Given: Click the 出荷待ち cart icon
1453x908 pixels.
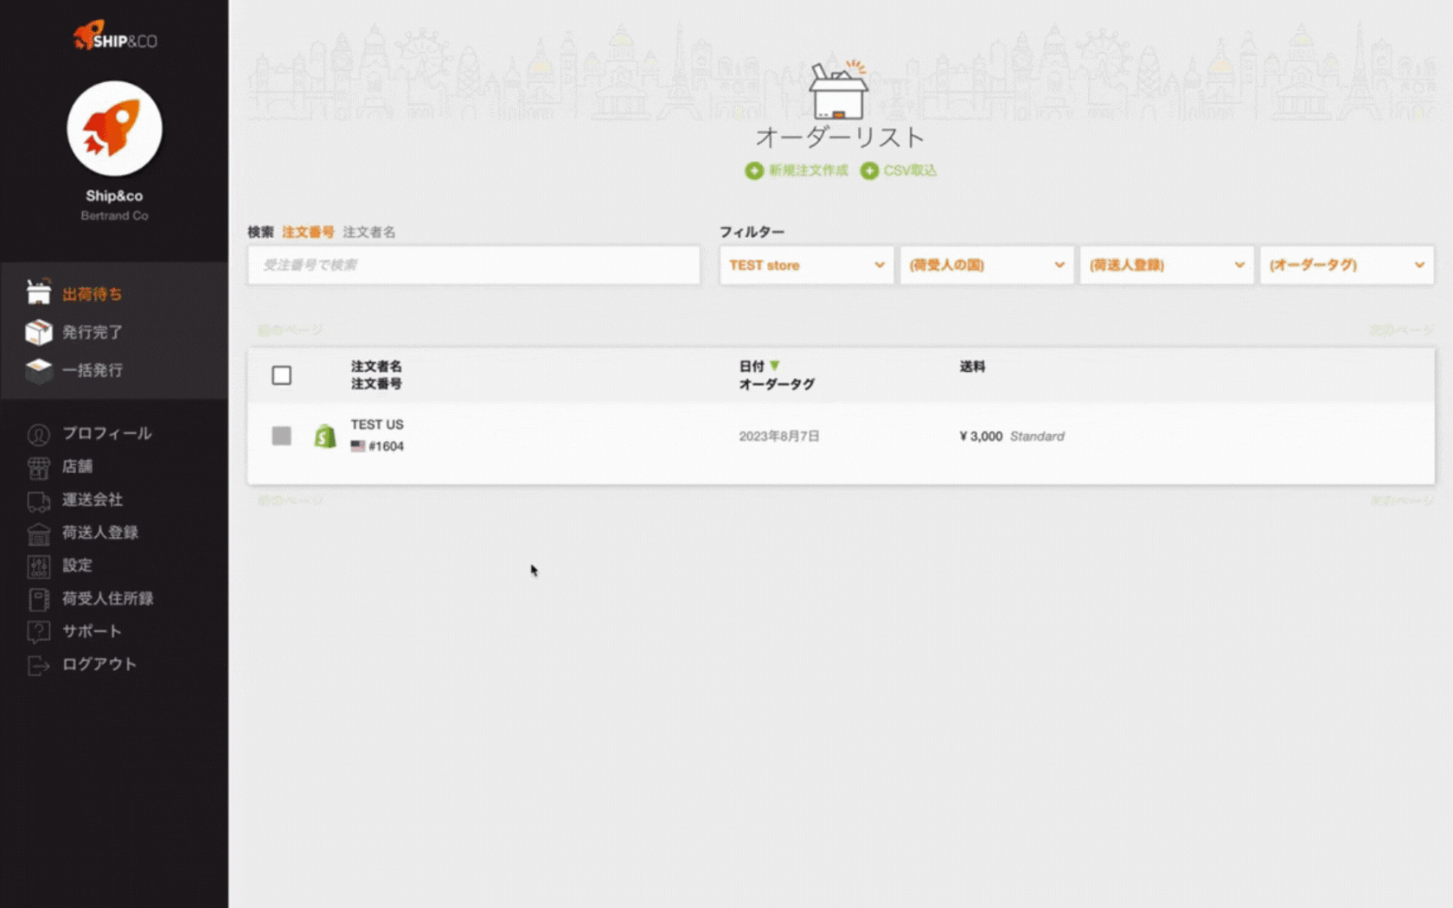Looking at the screenshot, I should click(39, 293).
